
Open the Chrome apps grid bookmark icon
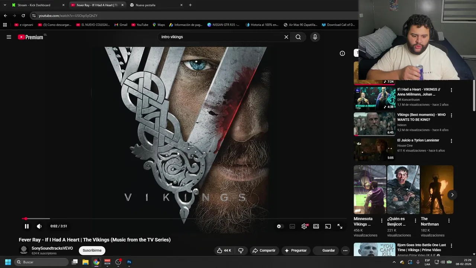(5, 25)
